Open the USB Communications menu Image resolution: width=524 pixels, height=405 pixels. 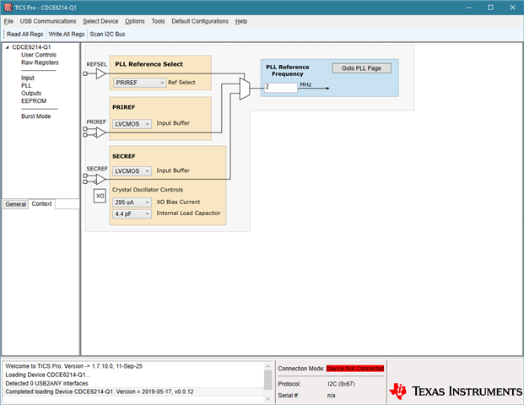[48, 21]
